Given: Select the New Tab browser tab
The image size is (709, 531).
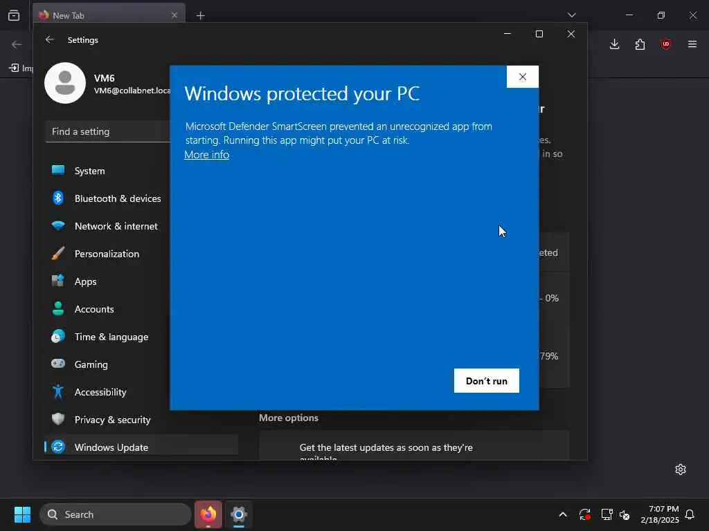Looking at the screenshot, I should 109,15.
